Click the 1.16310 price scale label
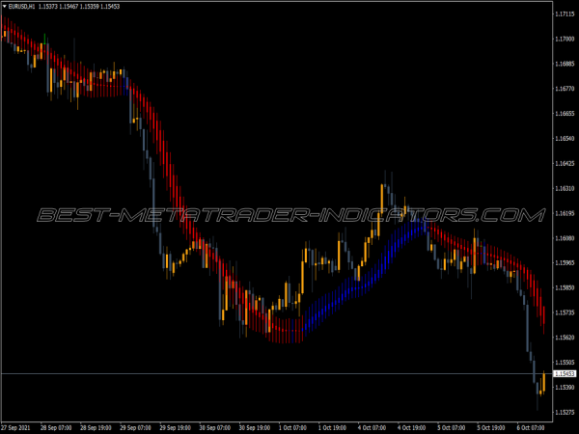Viewport: 579px width, 434px height. 565,188
